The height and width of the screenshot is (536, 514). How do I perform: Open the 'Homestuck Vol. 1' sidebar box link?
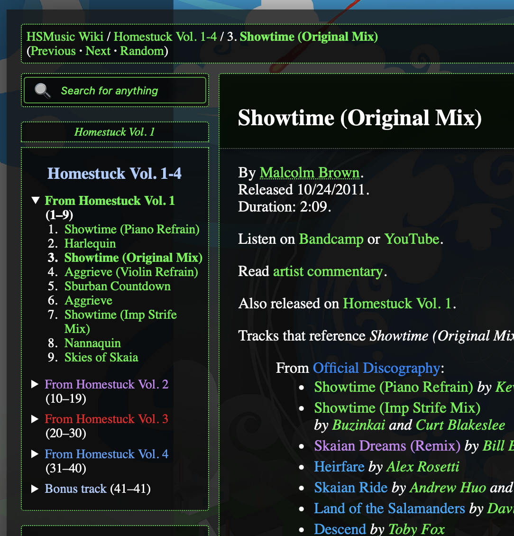115,132
